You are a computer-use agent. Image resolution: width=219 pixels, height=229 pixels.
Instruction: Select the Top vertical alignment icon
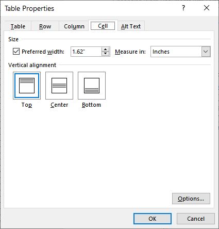(x=27, y=86)
